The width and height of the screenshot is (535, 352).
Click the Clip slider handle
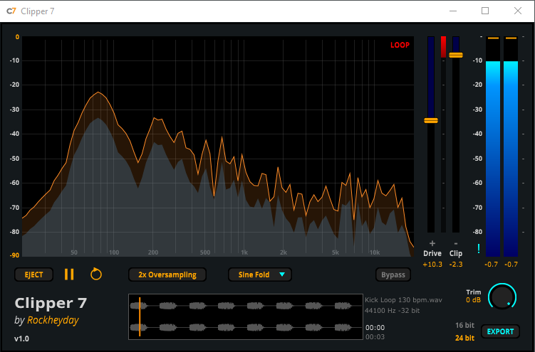coord(456,55)
